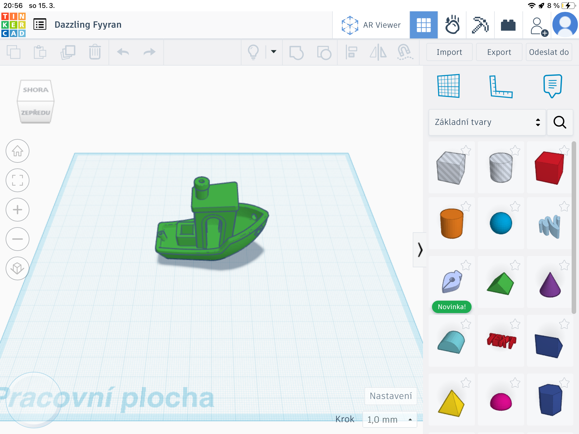Select the Scribble shape
This screenshot has width=579, height=434.
click(550, 227)
